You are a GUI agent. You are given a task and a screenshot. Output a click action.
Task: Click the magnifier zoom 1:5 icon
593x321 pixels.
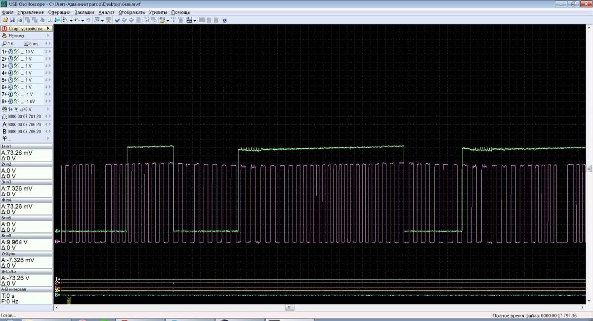(4, 44)
